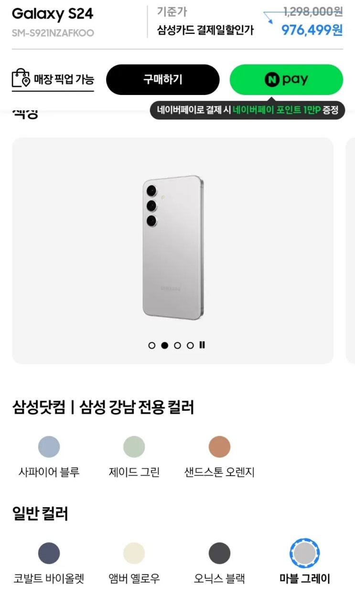Click the gray Galaxy S24 product image
The image size is (355, 616).
click(172, 247)
